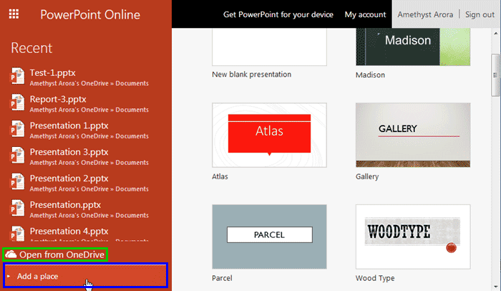Click Amethyst Arora user name
The image size is (501, 291).
click(x=425, y=14)
